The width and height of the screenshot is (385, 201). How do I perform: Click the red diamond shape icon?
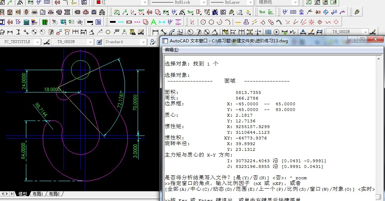[336, 22]
